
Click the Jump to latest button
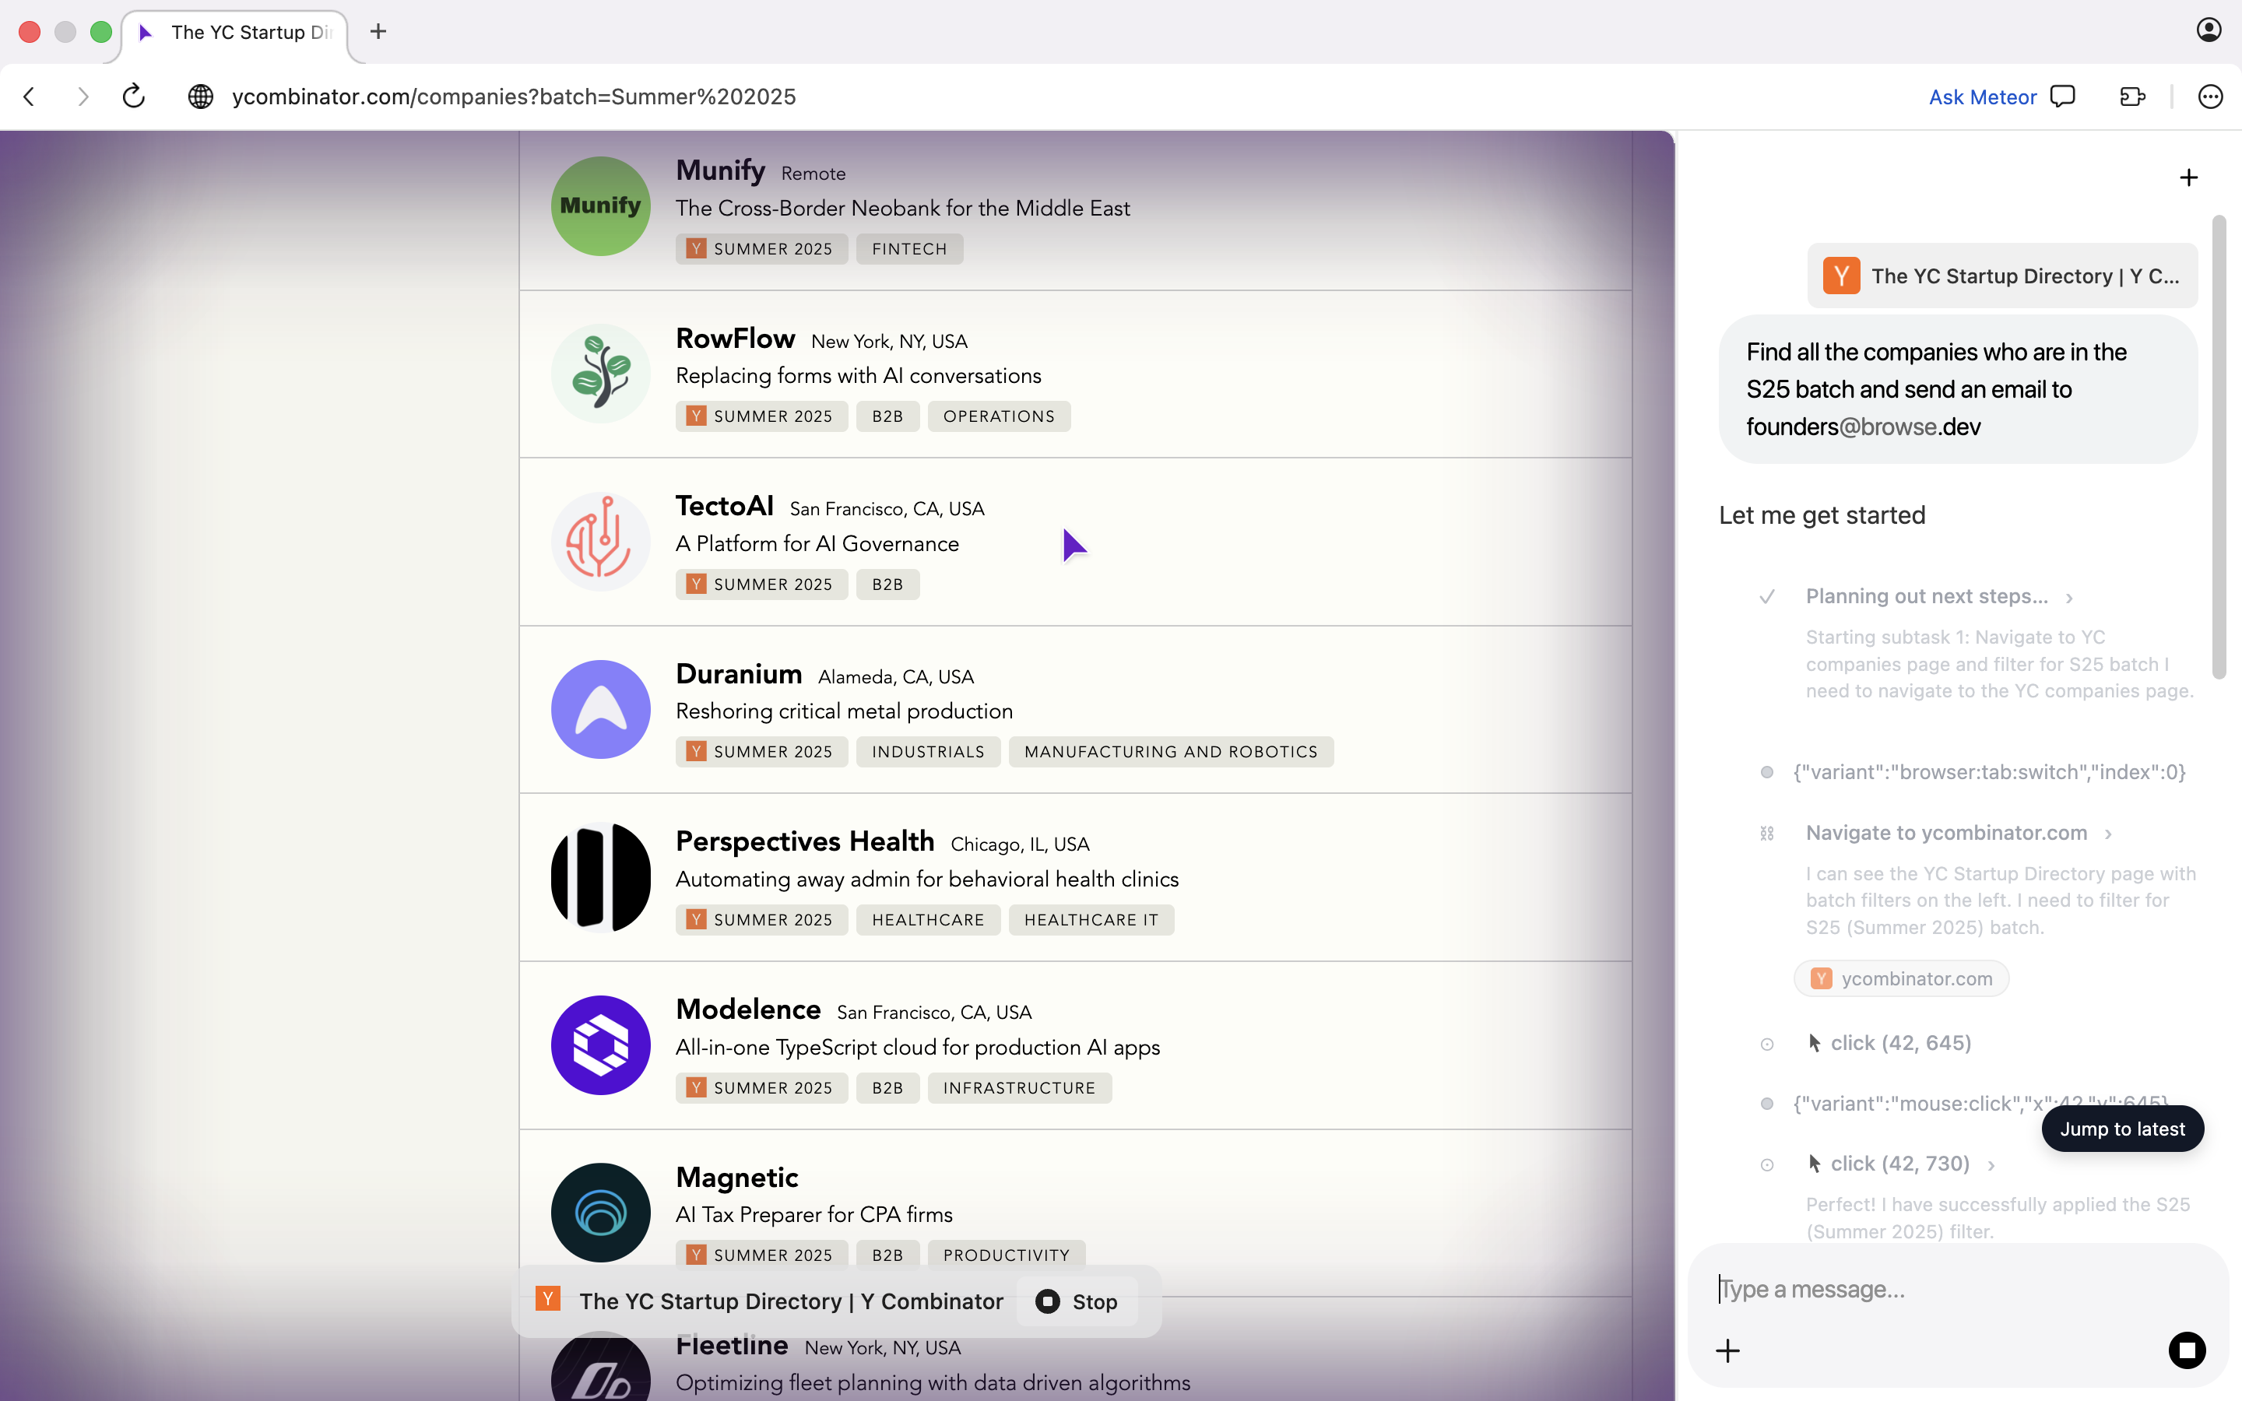2121,1129
